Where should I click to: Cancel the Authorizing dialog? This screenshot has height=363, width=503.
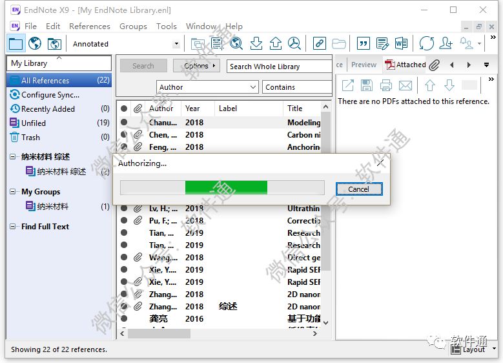point(359,189)
